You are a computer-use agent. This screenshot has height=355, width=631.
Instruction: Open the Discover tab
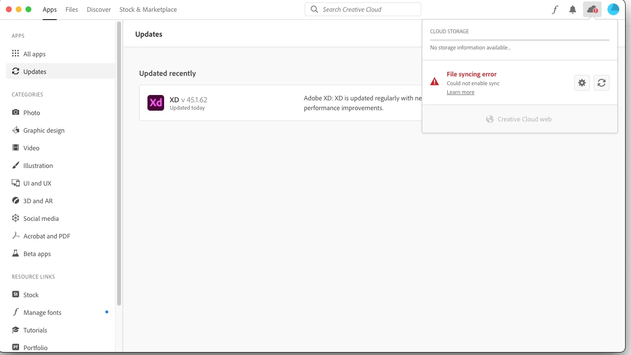coord(99,9)
